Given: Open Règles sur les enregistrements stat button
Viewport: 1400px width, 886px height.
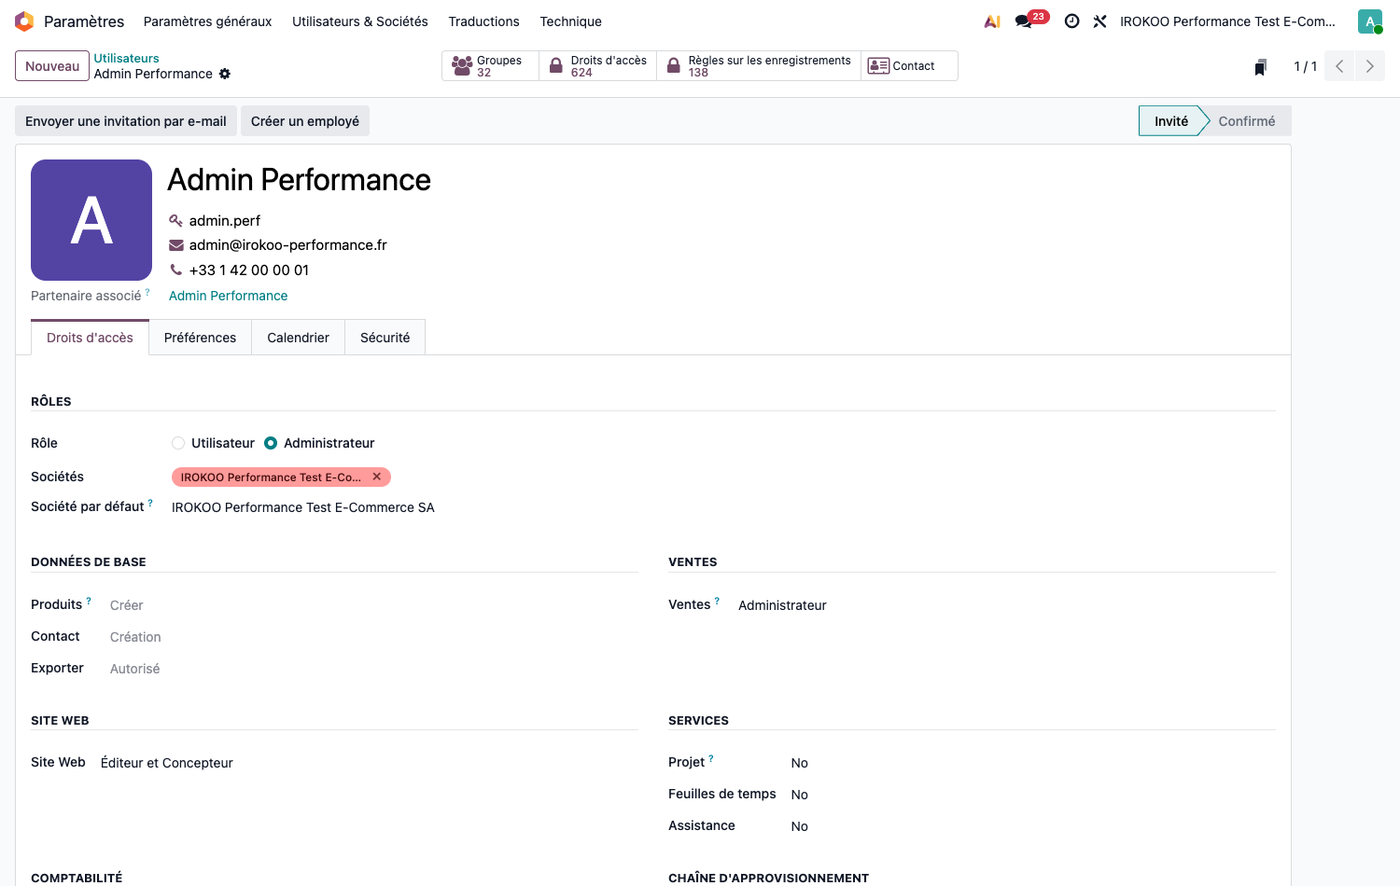Looking at the screenshot, I should tap(759, 66).
